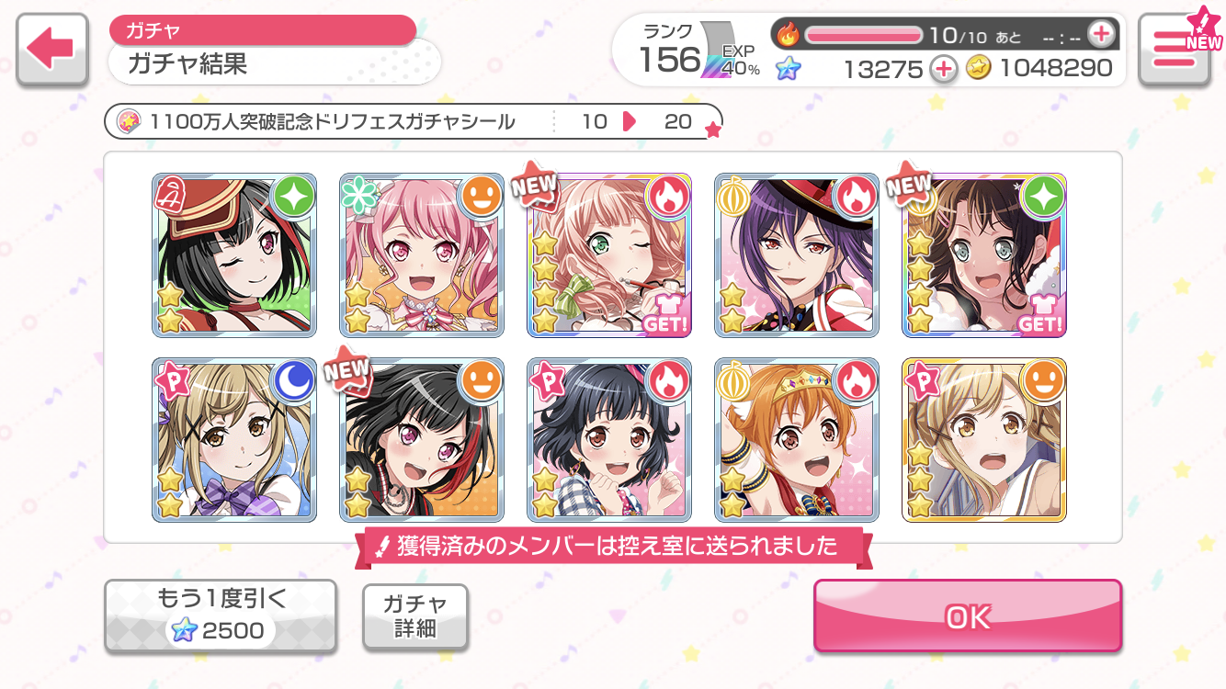The width and height of the screenshot is (1226, 689).
Task: Select the NEW four-star winking blonde card
Action: (609, 254)
